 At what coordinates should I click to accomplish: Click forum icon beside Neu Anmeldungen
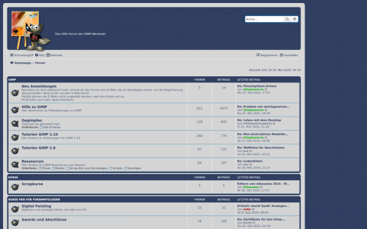(15, 93)
